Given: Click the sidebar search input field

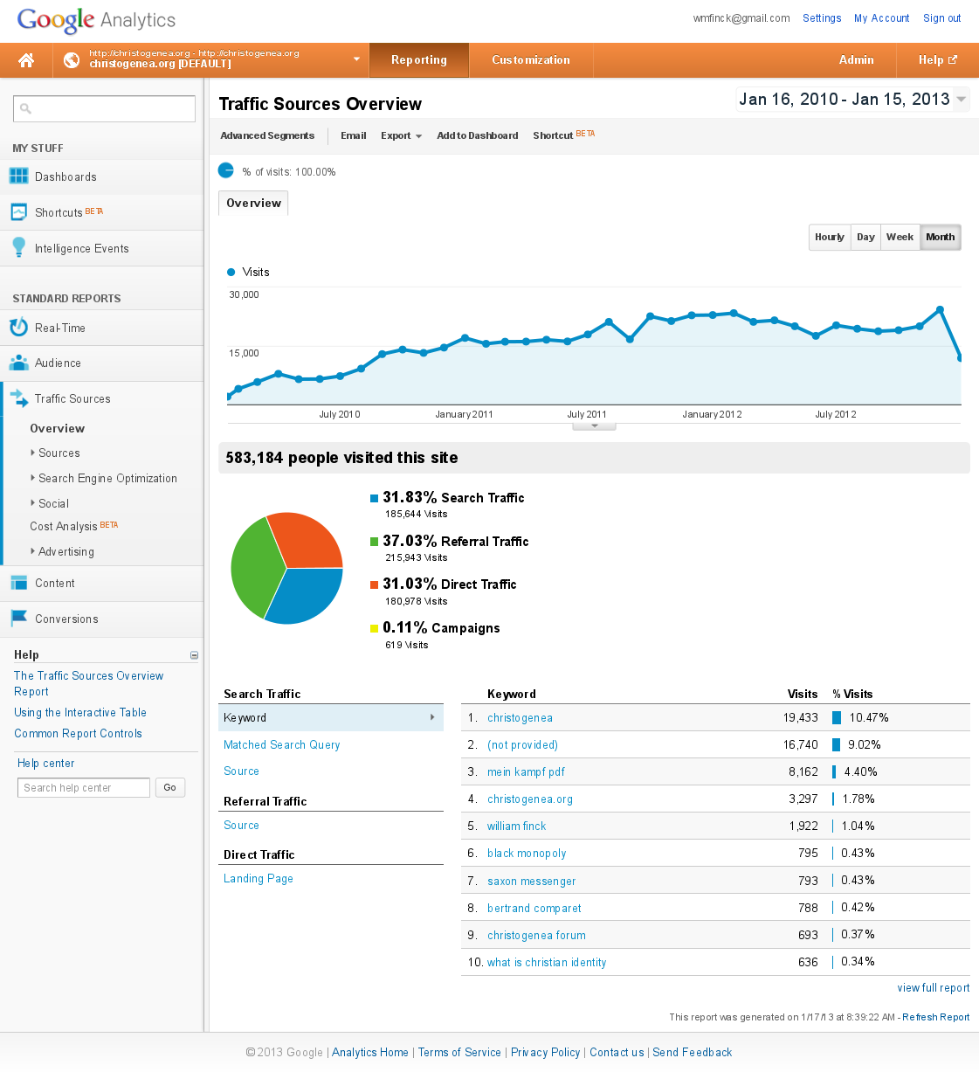Looking at the screenshot, I should tap(104, 109).
